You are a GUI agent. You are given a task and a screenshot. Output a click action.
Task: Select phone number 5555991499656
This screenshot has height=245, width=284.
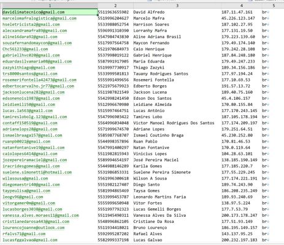pos(113,80)
